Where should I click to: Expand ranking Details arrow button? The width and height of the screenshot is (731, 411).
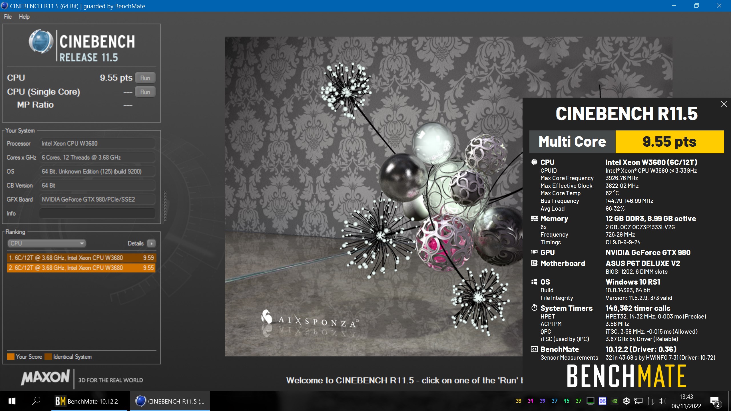(x=151, y=243)
